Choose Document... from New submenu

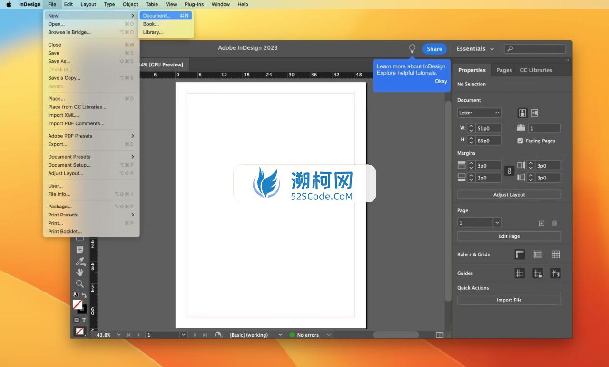pyautogui.click(x=166, y=16)
